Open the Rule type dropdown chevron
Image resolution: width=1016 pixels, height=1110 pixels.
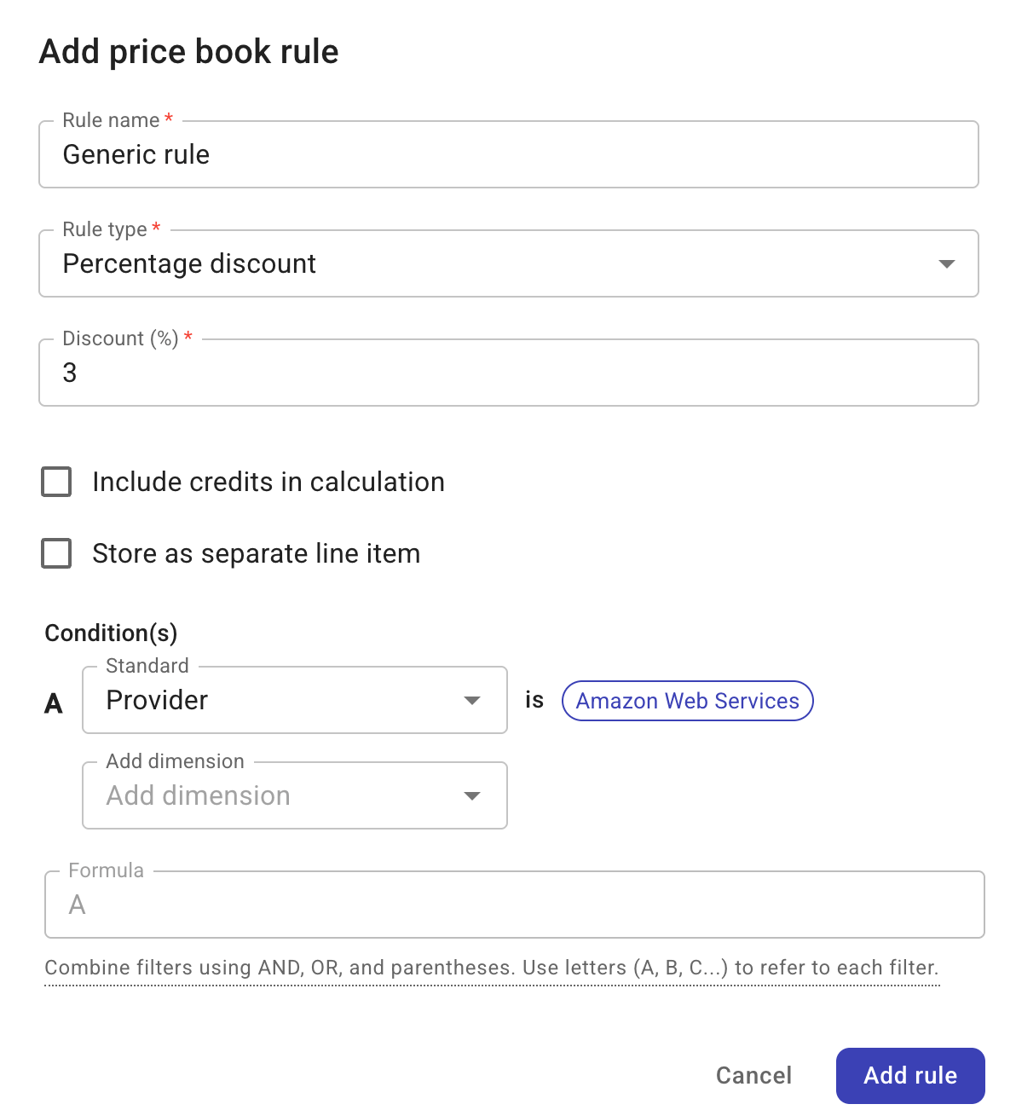(x=946, y=264)
